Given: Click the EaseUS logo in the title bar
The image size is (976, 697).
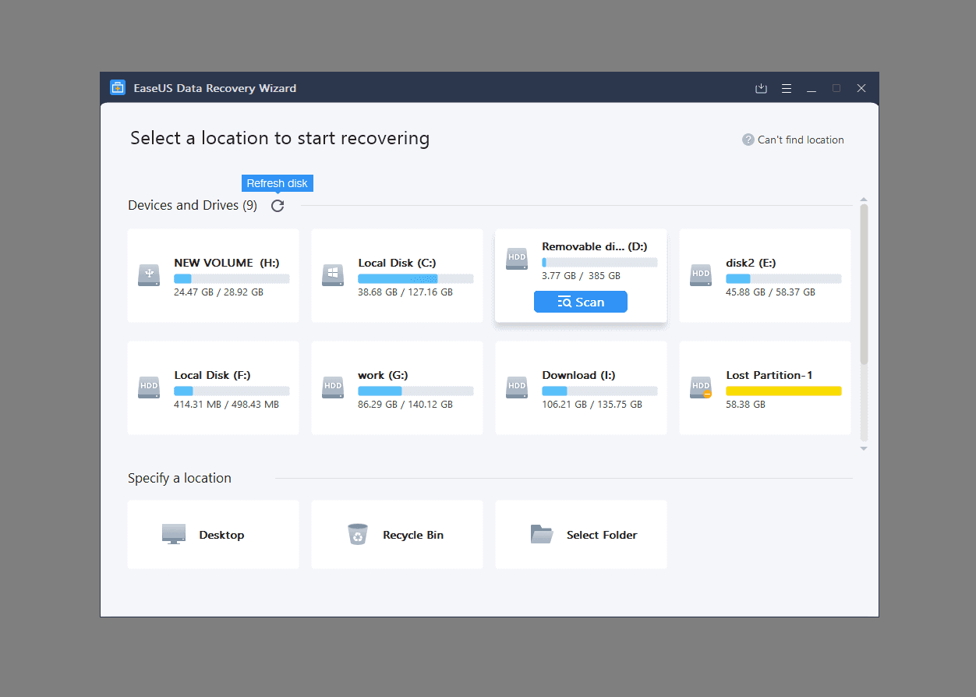Looking at the screenshot, I should pyautogui.click(x=117, y=87).
